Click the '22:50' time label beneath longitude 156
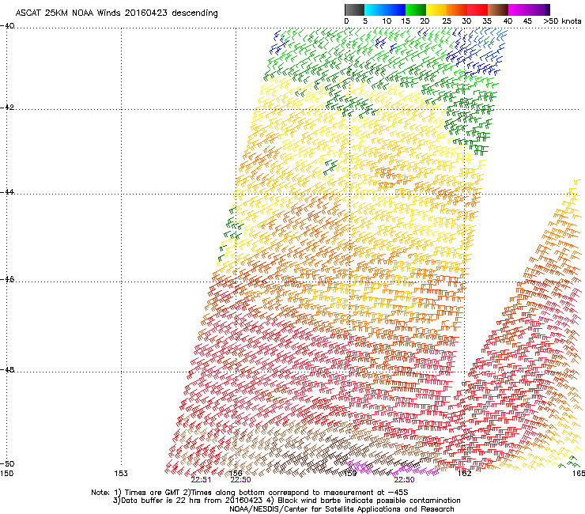 pos(240,480)
